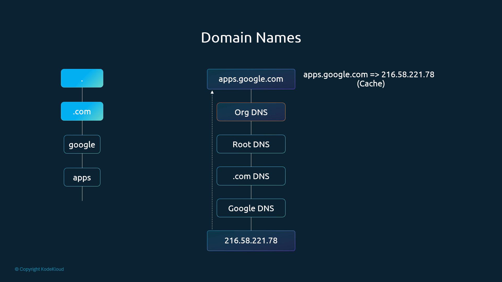Image resolution: width=502 pixels, height=282 pixels.
Task: Select the Org DNS box
Action: coord(251,112)
